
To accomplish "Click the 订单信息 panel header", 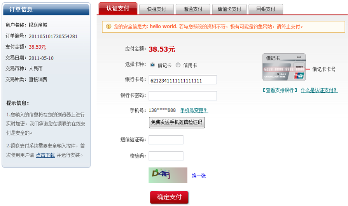I will pos(46,9).
